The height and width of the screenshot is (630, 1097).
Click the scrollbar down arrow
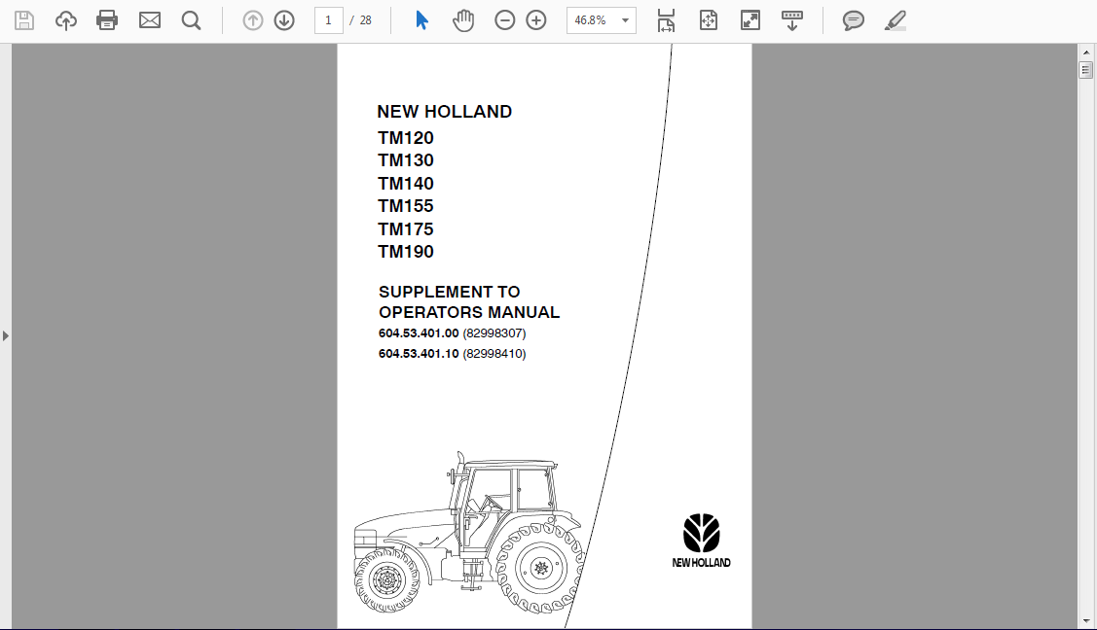[1086, 621]
